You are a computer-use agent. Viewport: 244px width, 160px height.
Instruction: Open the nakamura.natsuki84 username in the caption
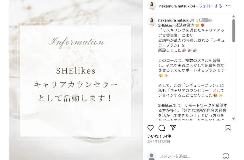[176, 20]
